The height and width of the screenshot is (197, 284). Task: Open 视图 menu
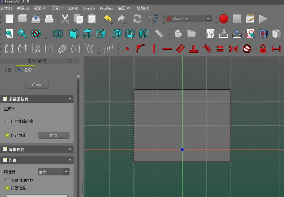tap(40, 8)
